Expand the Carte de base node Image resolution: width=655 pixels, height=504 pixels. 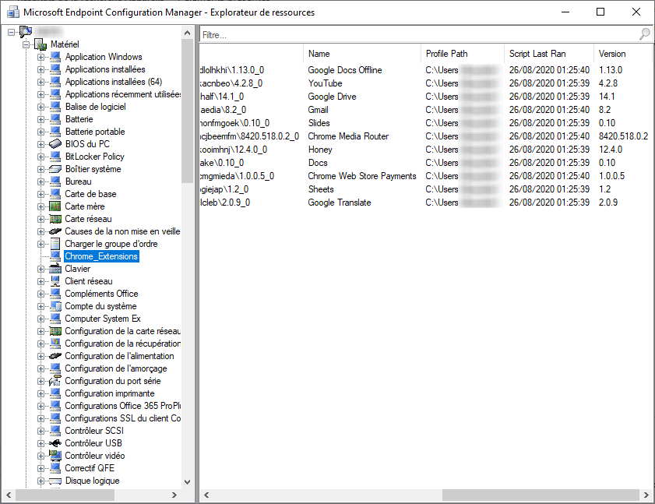coord(40,194)
